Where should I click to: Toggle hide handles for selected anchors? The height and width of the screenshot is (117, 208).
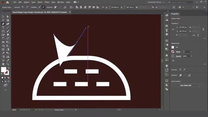(43, 7)
